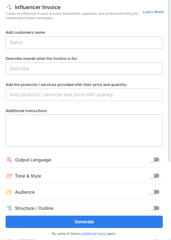Image resolution: width=171 pixels, height=240 pixels.
Task: Select the outline list icon for Structure / Outline
Action: coord(8,208)
